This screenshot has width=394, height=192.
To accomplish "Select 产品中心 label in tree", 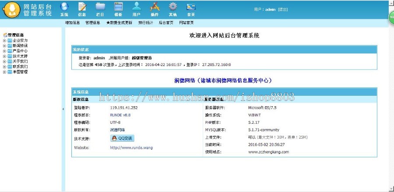I will click(x=20, y=51).
